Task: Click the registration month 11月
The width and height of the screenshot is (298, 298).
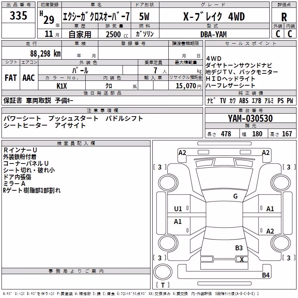Action: click(52, 34)
